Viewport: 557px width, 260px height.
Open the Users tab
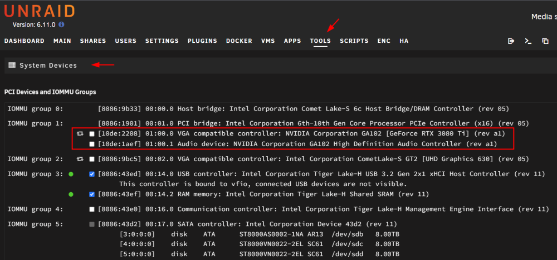126,41
